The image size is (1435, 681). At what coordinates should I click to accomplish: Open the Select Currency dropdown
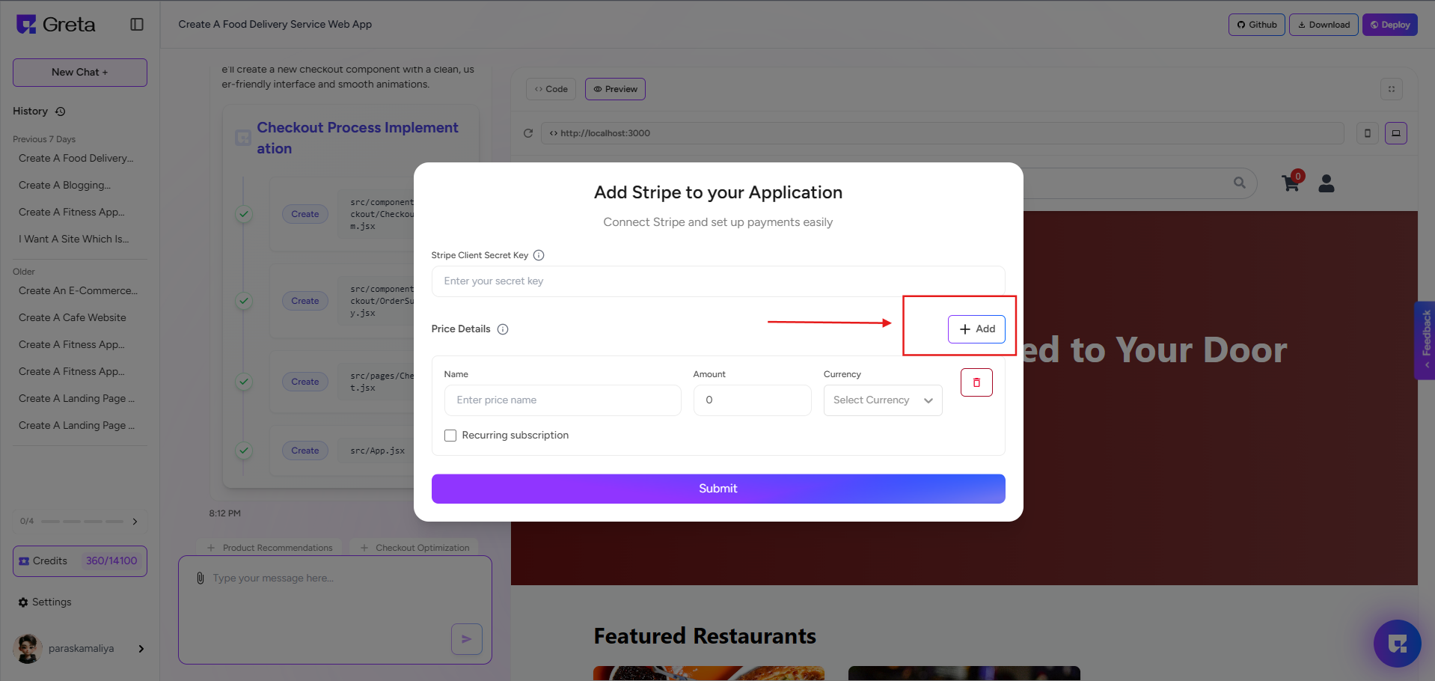[883, 400]
